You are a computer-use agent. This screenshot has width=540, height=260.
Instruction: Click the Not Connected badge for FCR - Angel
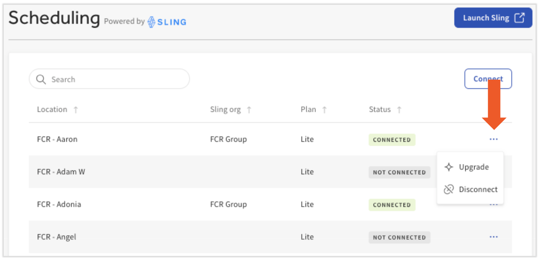tap(399, 238)
